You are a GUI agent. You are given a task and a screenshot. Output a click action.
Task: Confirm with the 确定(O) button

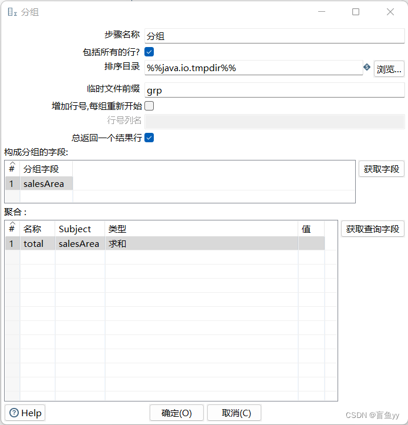click(x=177, y=413)
